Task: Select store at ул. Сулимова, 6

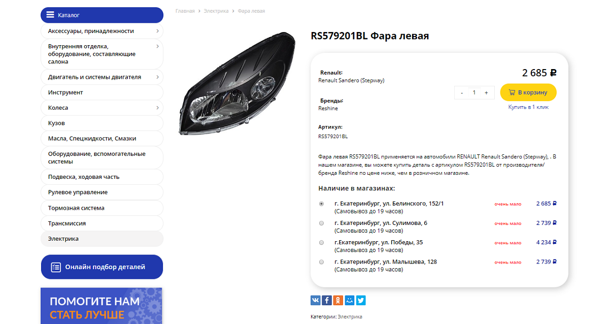Action: click(x=321, y=223)
